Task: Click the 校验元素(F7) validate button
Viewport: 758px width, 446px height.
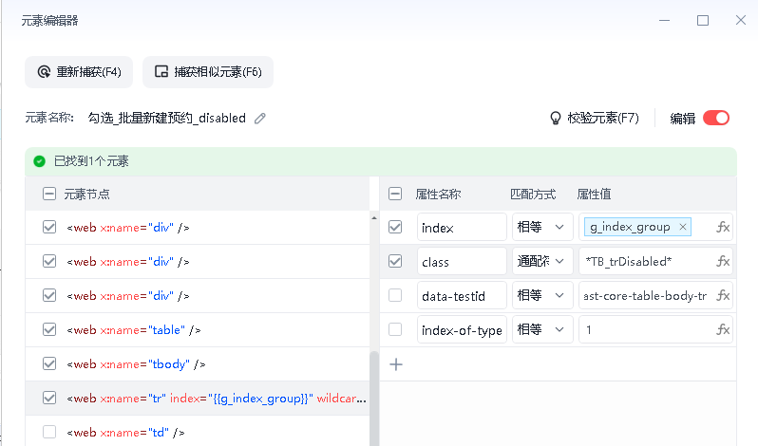Action: point(595,119)
